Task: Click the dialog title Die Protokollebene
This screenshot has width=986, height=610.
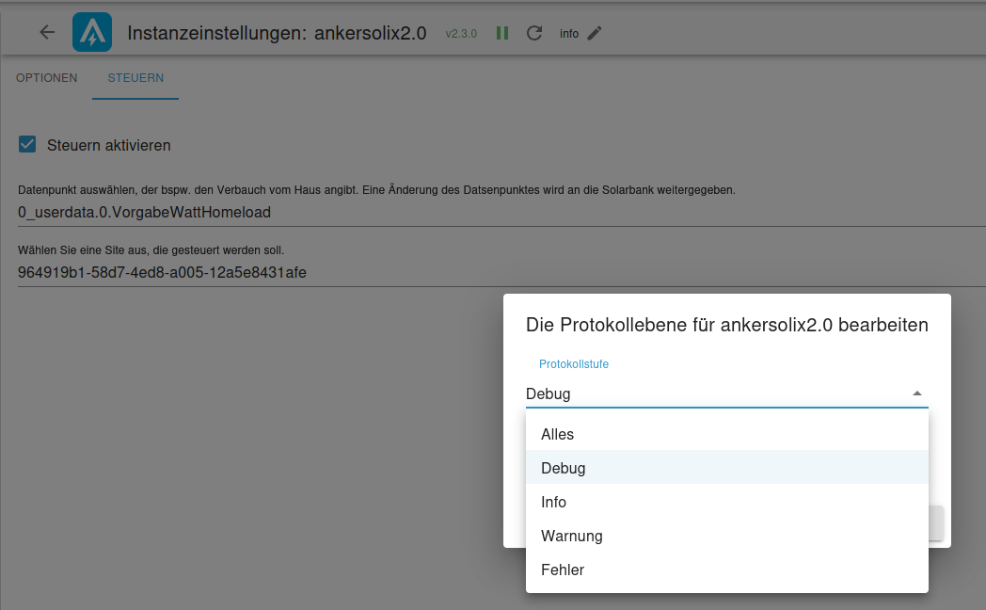Action: coord(727,325)
